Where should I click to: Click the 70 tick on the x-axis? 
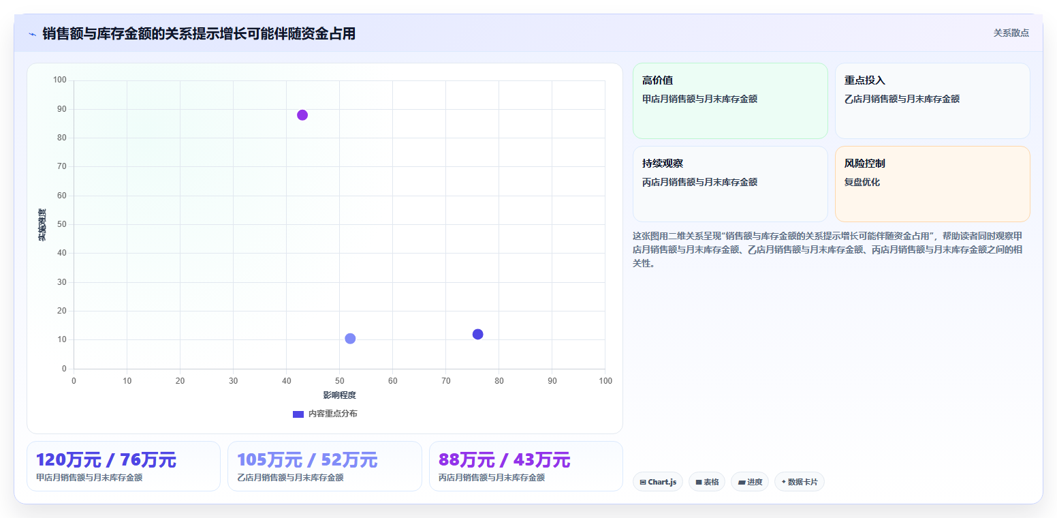tap(446, 381)
